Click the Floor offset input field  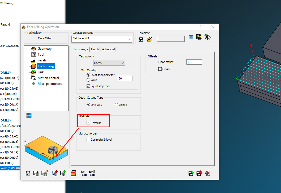194,62
